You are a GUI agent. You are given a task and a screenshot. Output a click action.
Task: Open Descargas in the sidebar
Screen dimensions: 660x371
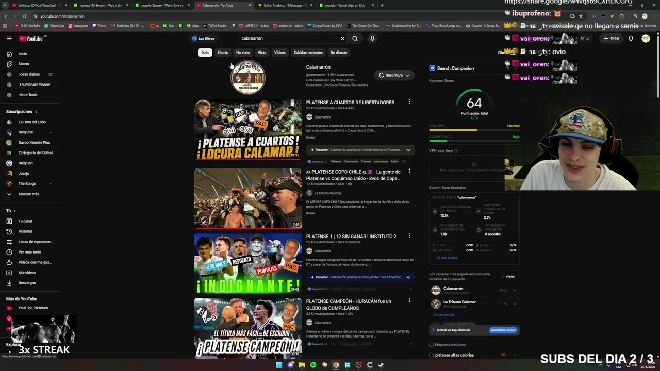click(27, 283)
